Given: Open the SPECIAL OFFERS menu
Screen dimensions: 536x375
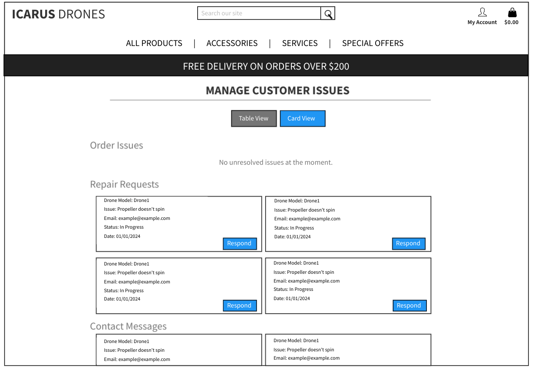Looking at the screenshot, I should (373, 43).
